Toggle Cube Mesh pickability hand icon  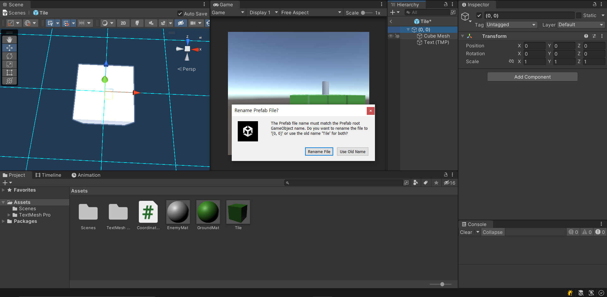tap(397, 36)
